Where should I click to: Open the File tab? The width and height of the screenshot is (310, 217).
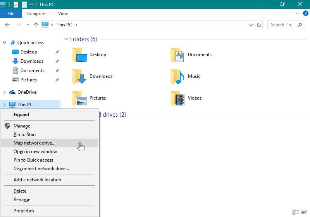(x=11, y=14)
